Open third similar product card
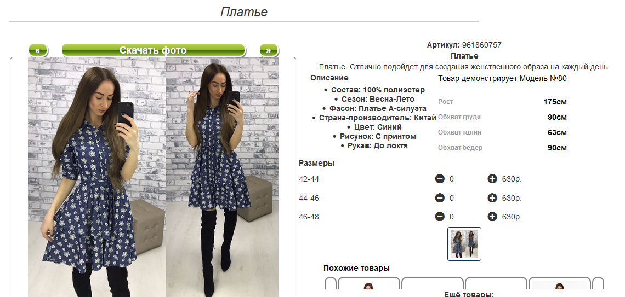This screenshot has width=625, height=297. pos(496,283)
